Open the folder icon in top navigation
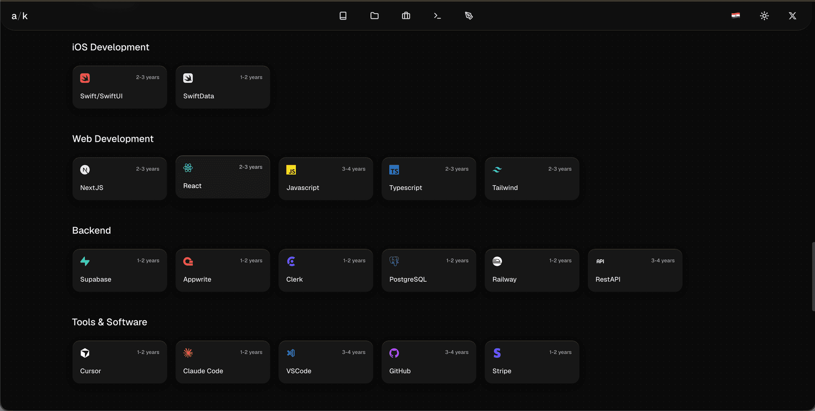 click(374, 16)
